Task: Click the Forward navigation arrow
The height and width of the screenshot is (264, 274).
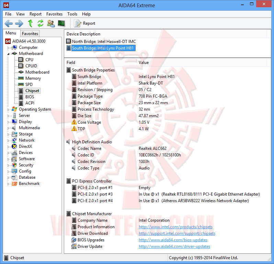Action: pos(19,23)
